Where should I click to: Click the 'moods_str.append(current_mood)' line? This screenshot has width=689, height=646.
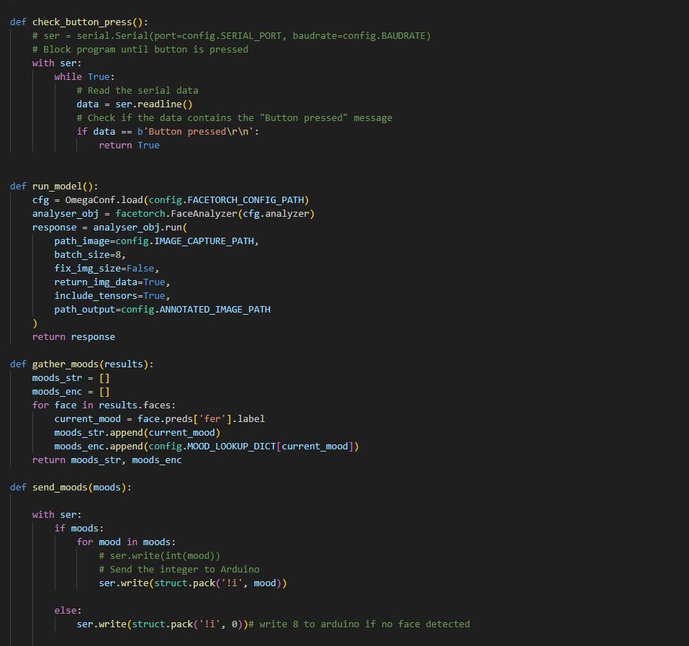tap(137, 432)
